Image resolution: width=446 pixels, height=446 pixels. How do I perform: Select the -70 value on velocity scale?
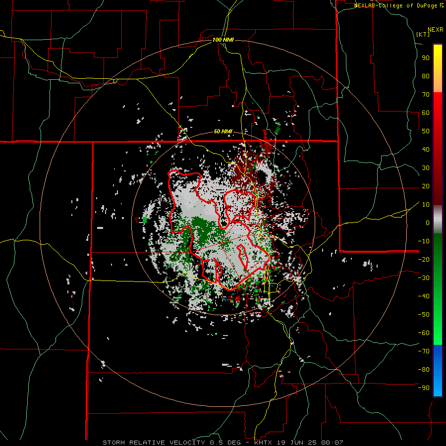pyautogui.click(x=424, y=351)
